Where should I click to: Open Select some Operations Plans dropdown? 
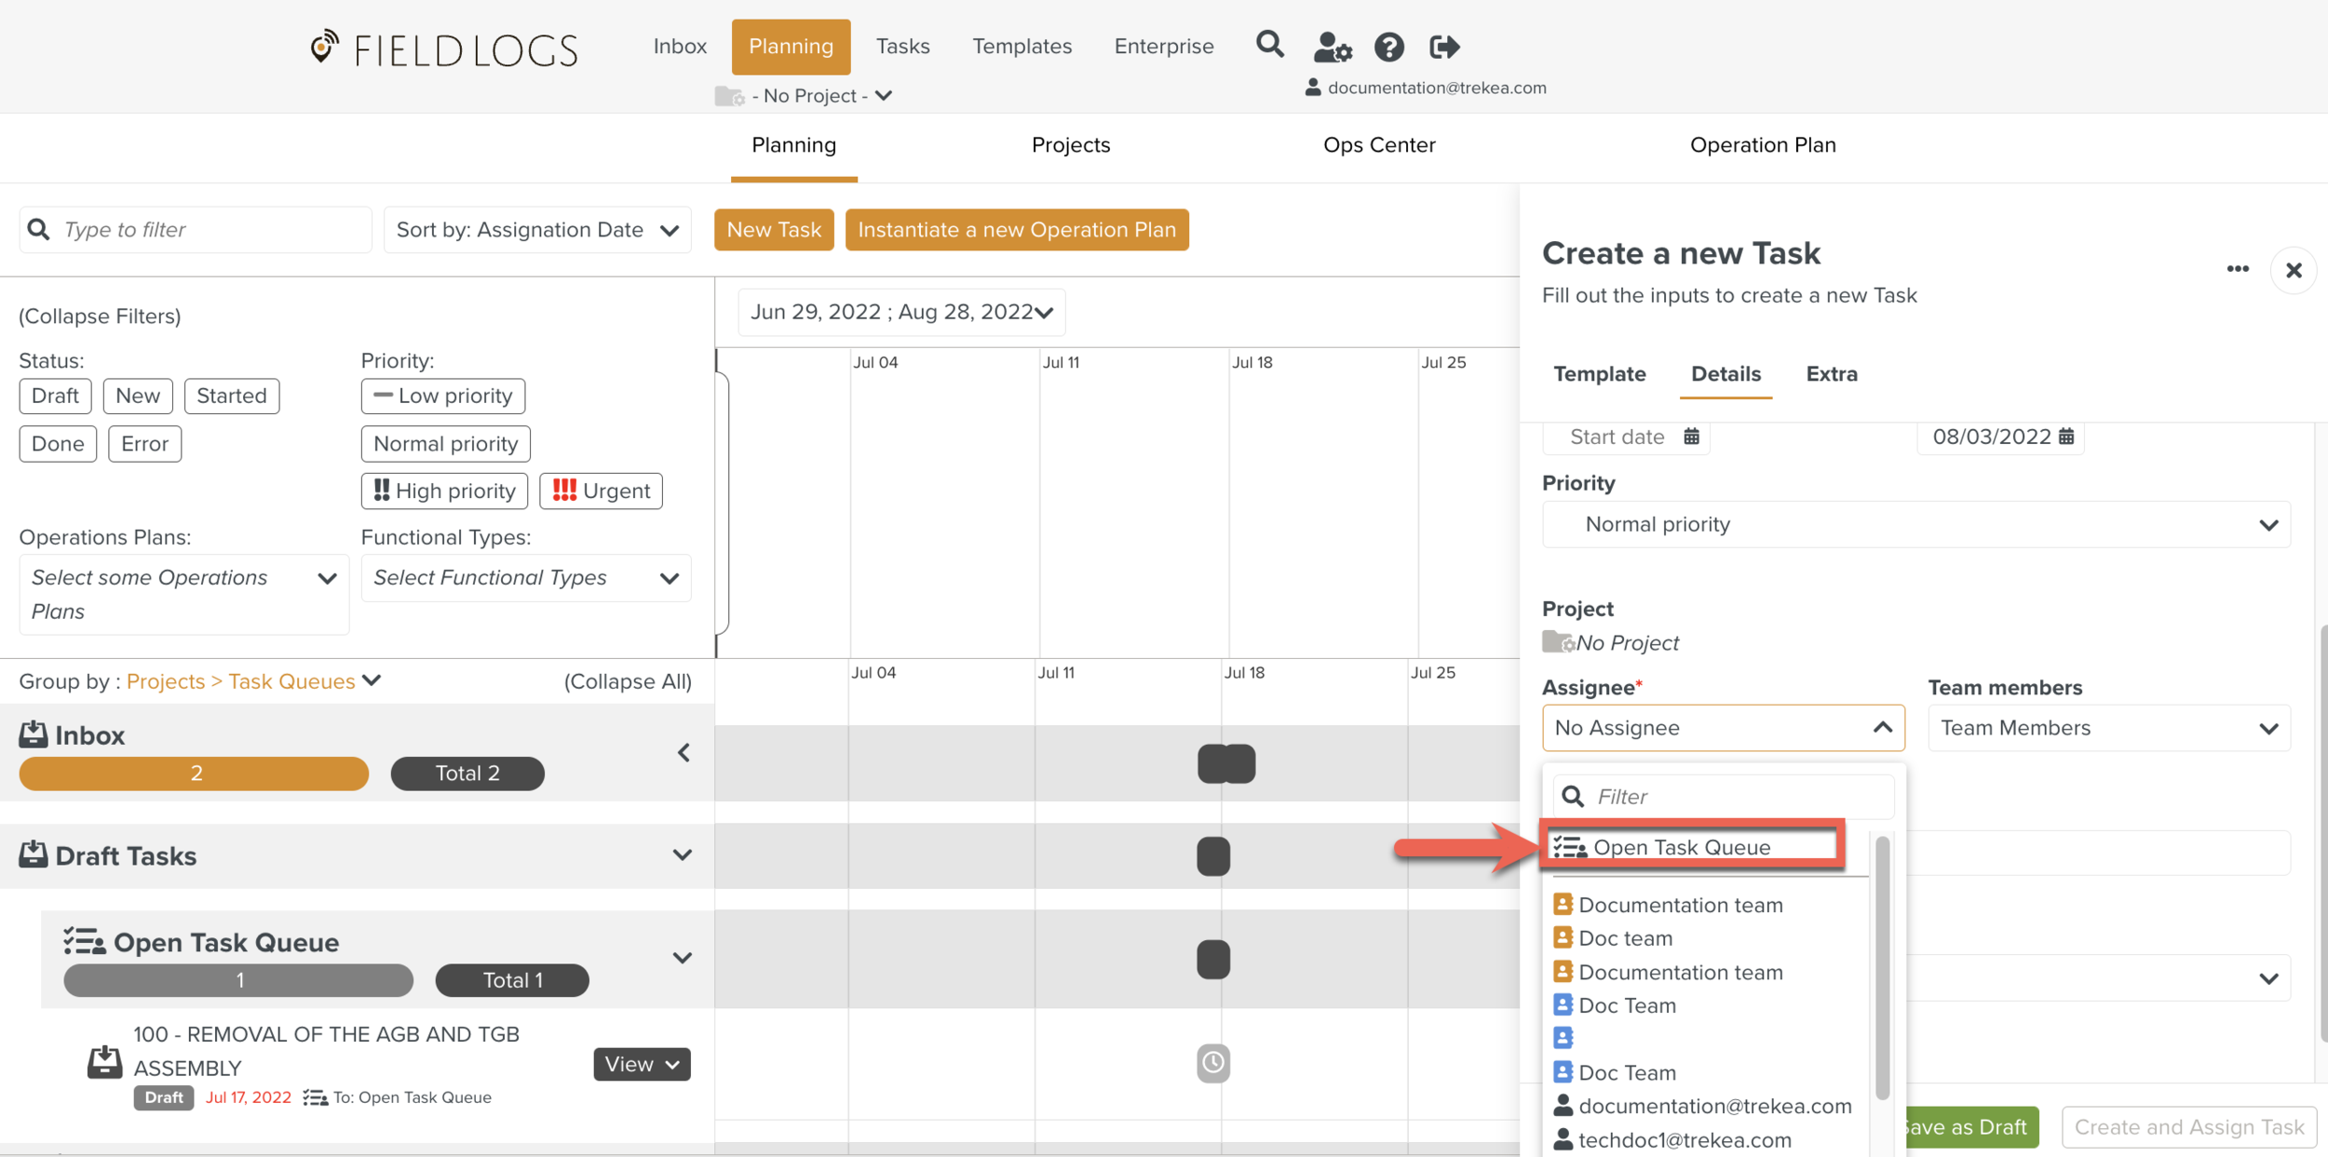click(x=184, y=594)
